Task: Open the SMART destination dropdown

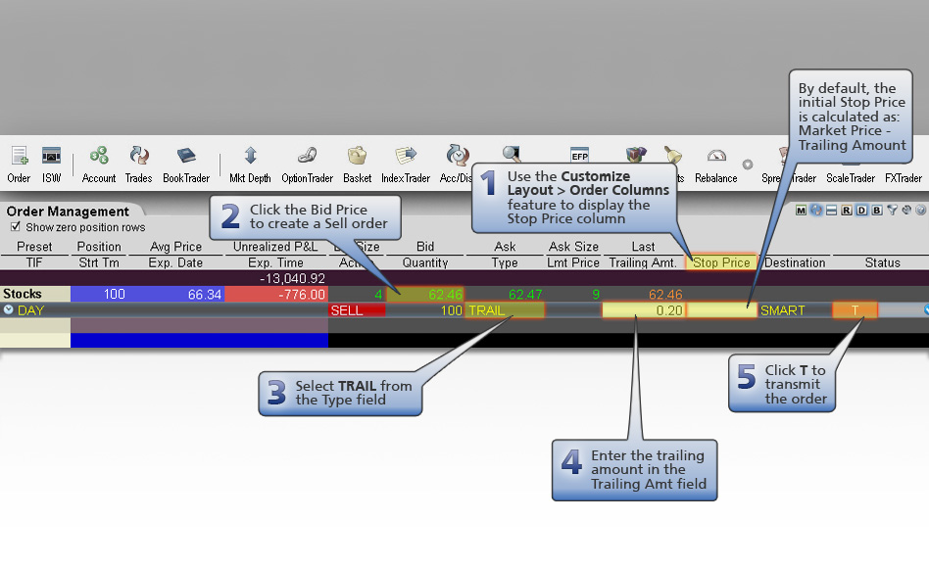Action: pos(795,310)
